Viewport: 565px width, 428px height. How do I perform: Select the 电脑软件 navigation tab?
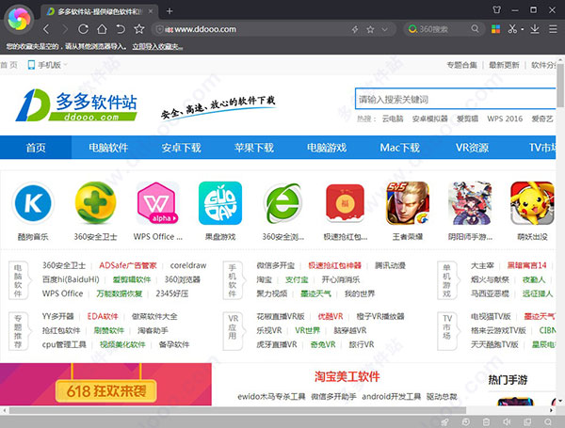click(108, 148)
